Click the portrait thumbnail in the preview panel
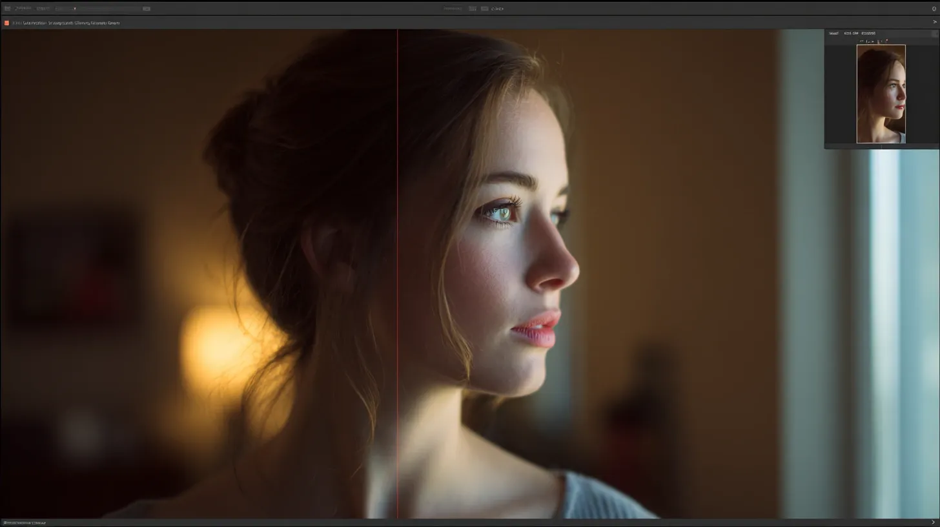 coord(881,94)
